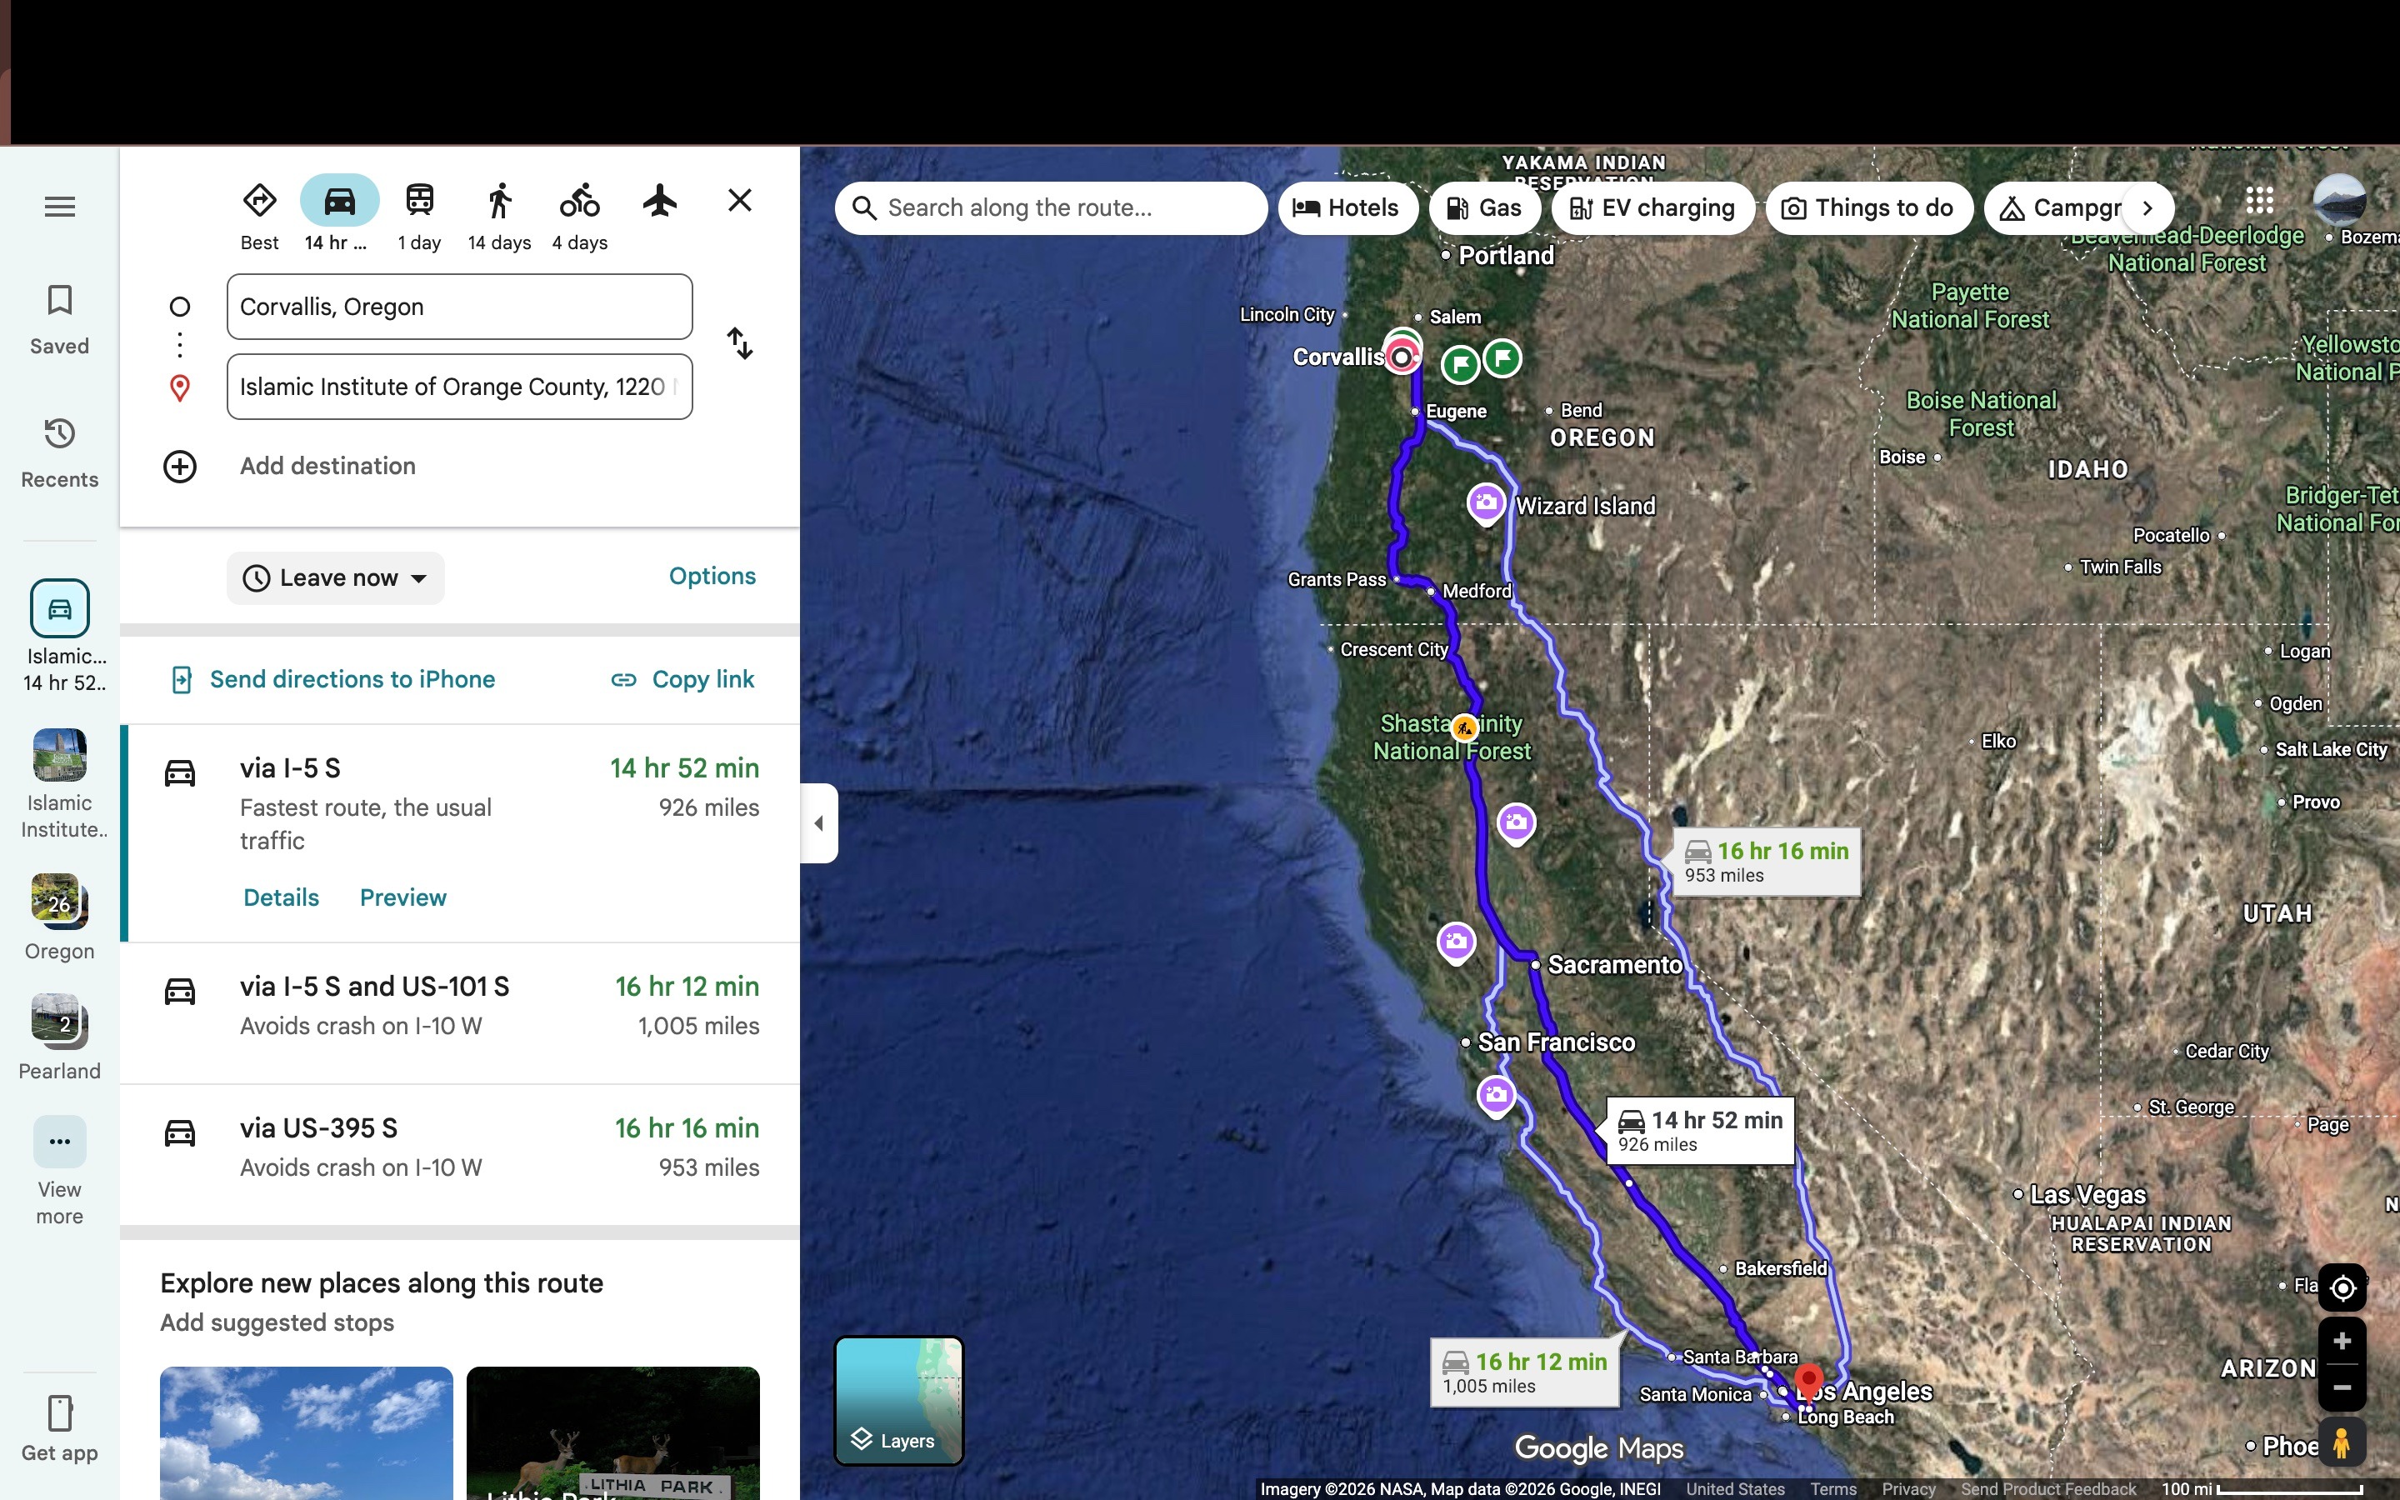Viewport: 2400px width, 1500px height.
Task: Zoom in on the map
Action: (2342, 1342)
